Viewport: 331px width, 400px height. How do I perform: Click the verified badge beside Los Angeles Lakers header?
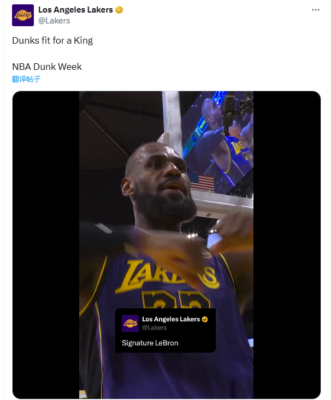click(119, 10)
